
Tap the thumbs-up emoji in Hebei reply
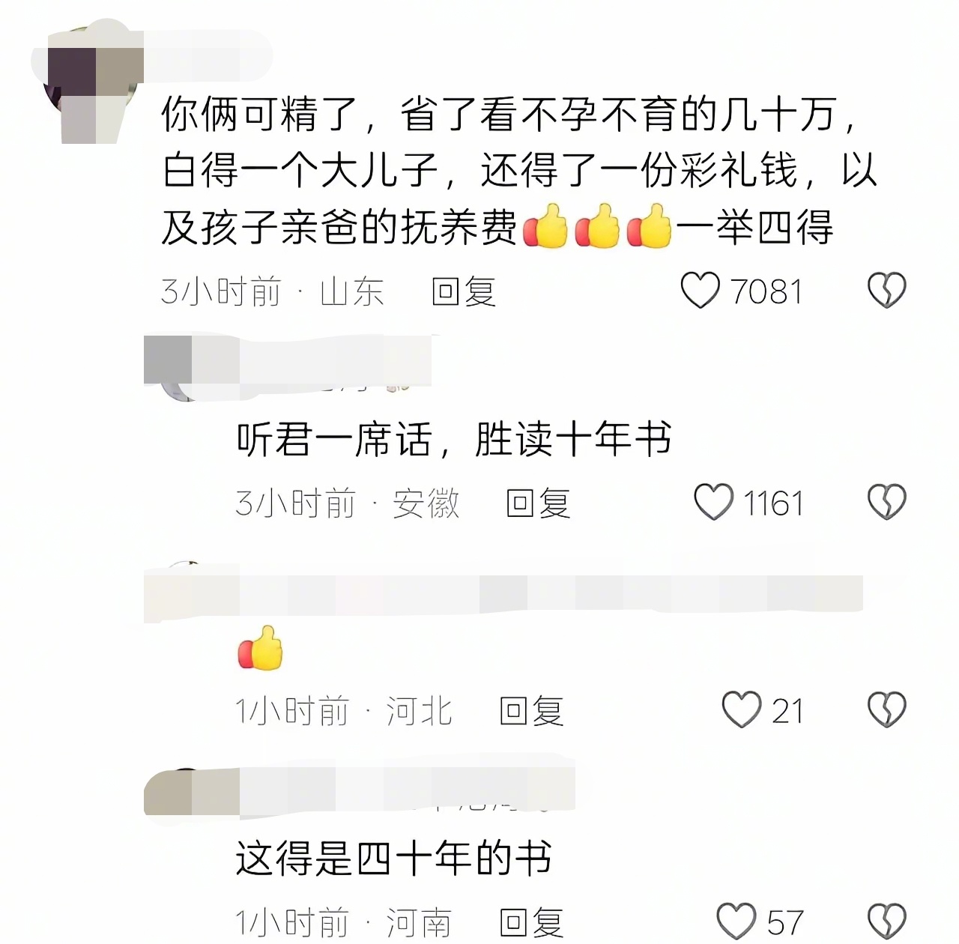(x=260, y=648)
